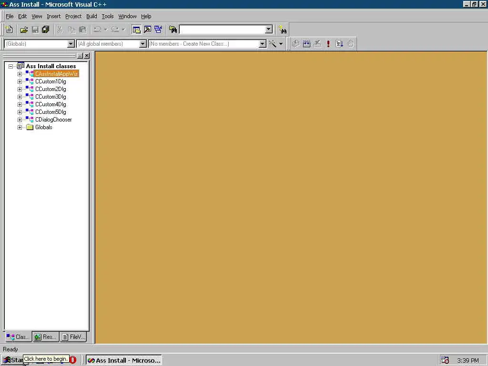Click the Save floppy disk icon
This screenshot has height=366, width=488.
pyautogui.click(x=35, y=30)
